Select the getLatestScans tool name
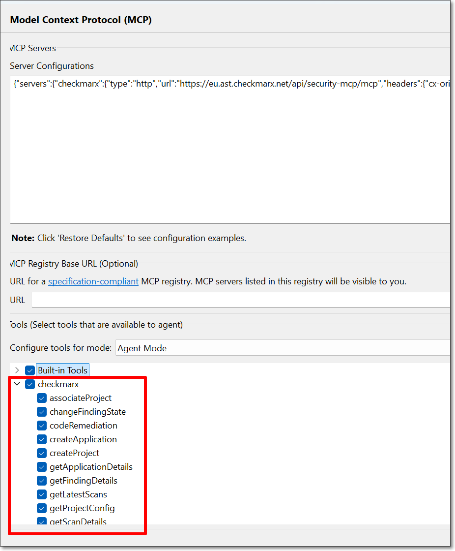The height and width of the screenshot is (551, 455). (x=78, y=494)
